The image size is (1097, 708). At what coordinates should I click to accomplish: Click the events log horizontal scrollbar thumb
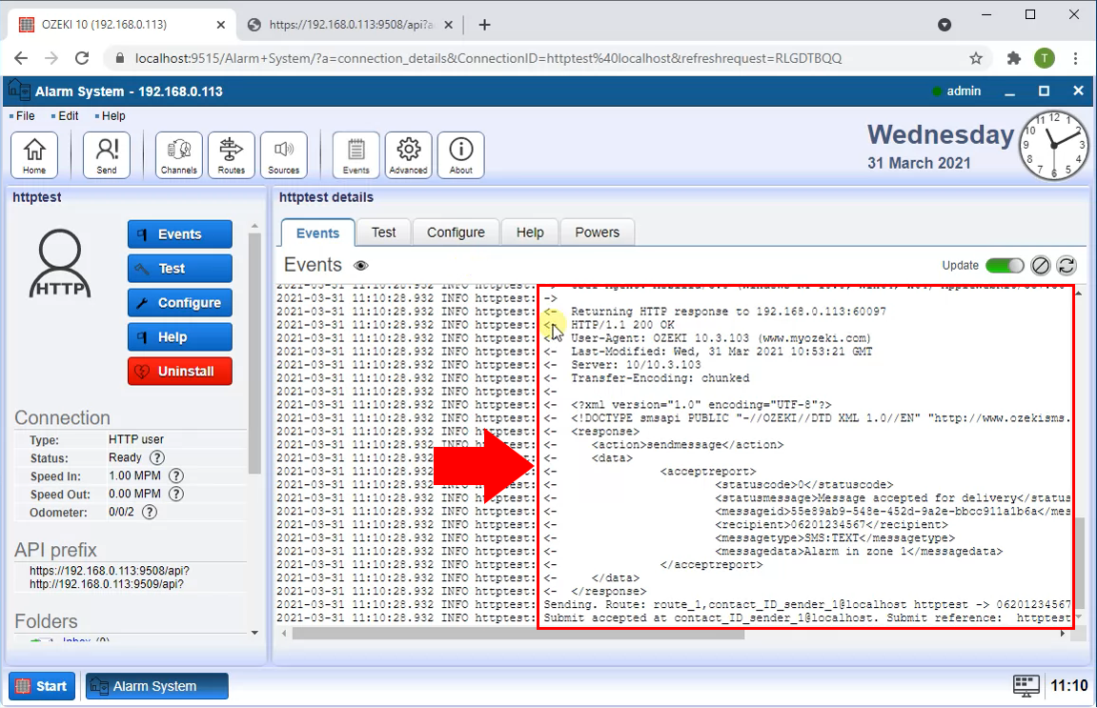click(518, 634)
